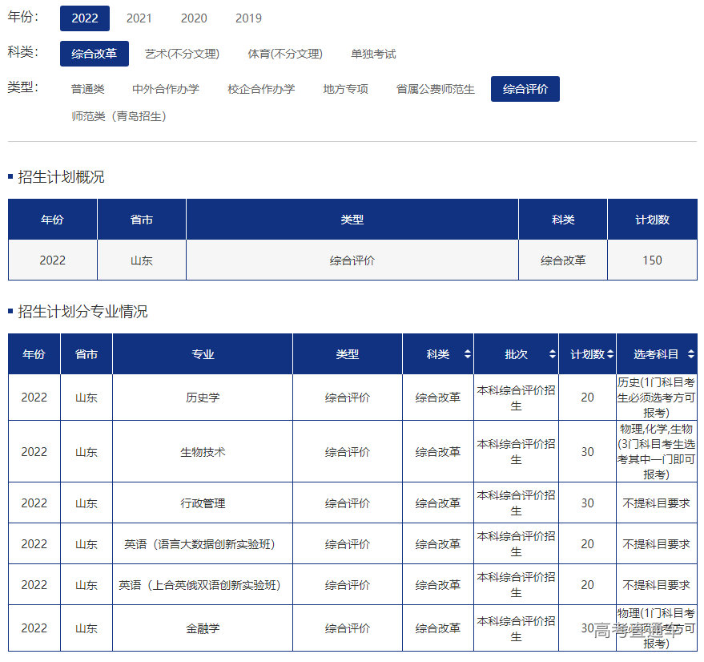Select 综合改革 subject category

point(94,54)
